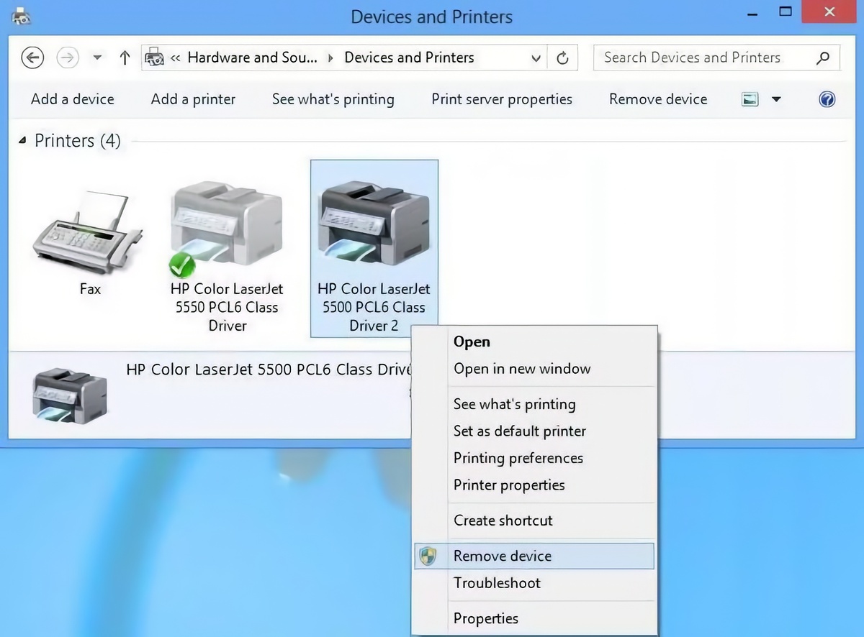The width and height of the screenshot is (864, 637).
Task: Refresh the Devices and Printers view
Action: 563,58
